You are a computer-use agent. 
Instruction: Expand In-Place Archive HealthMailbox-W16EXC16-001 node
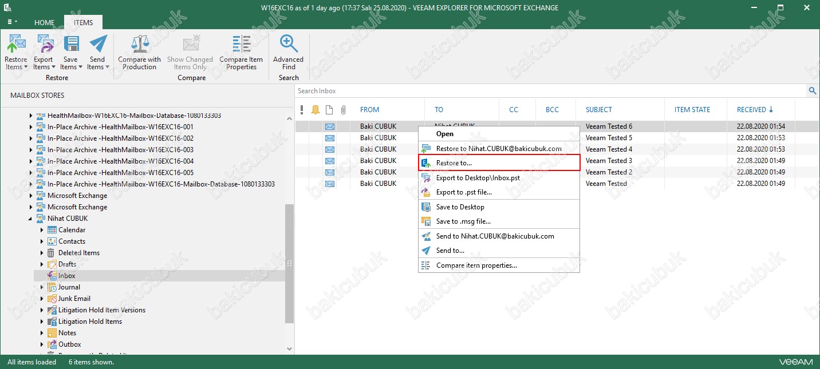click(x=30, y=127)
